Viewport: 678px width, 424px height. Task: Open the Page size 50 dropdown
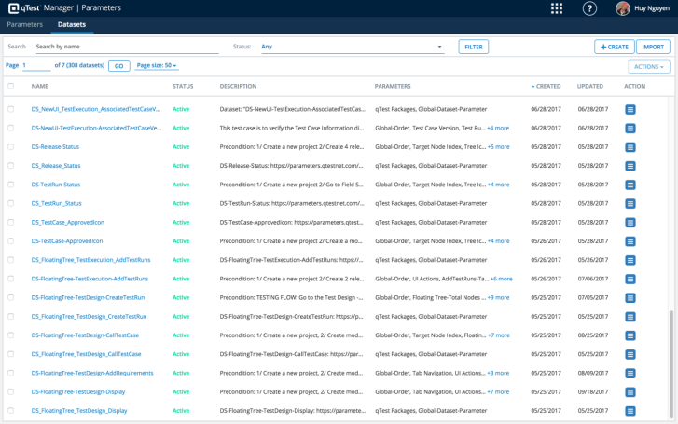(157, 66)
